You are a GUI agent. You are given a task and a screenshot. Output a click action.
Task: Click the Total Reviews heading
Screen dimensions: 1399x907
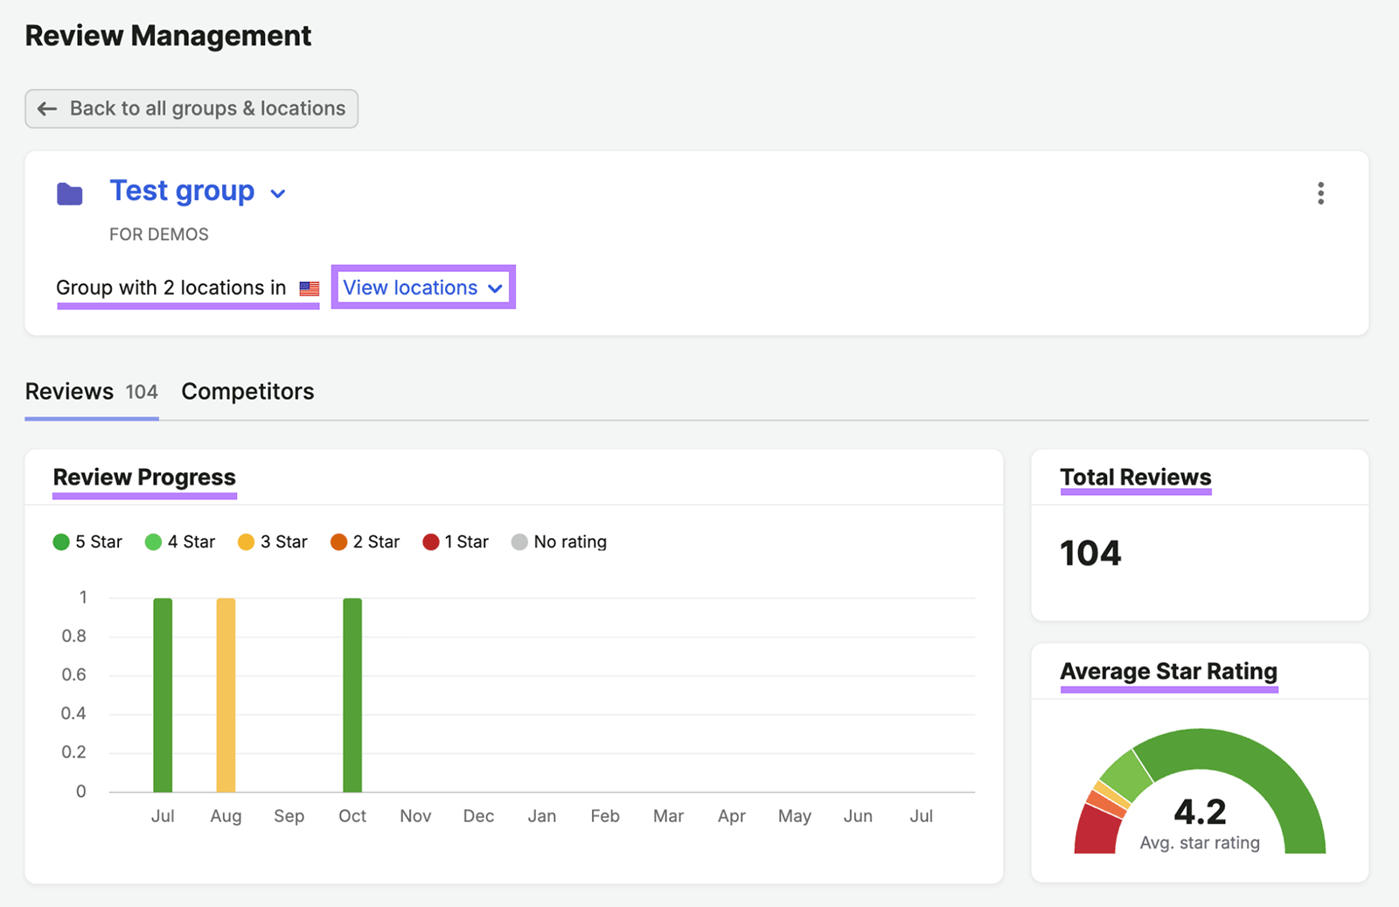coord(1136,477)
